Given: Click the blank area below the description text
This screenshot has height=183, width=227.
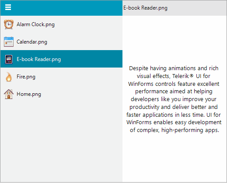Looking at the screenshot, I should 175,158.
